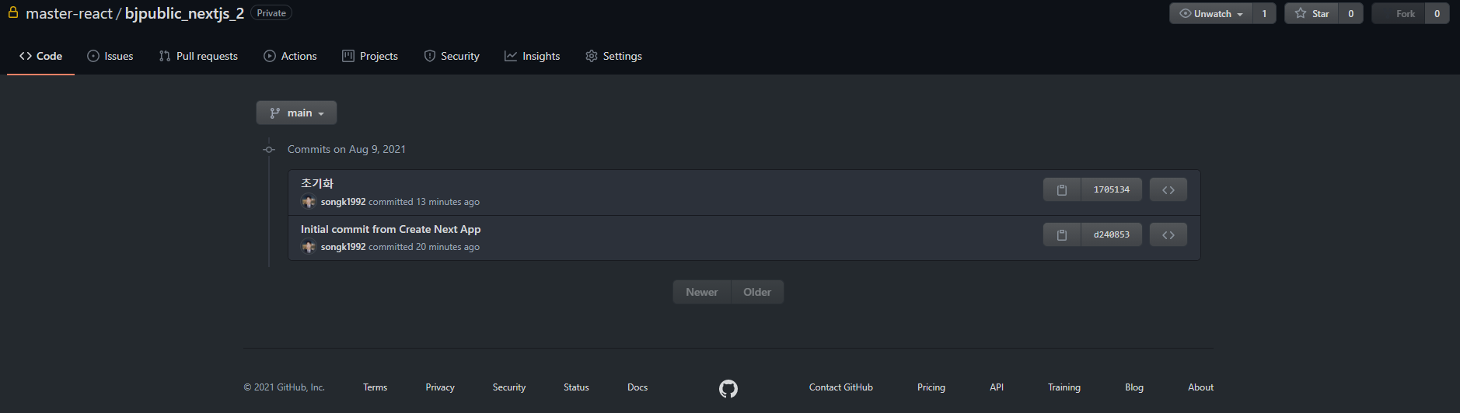Star this repository
The image size is (1460, 413).
pos(1312,13)
